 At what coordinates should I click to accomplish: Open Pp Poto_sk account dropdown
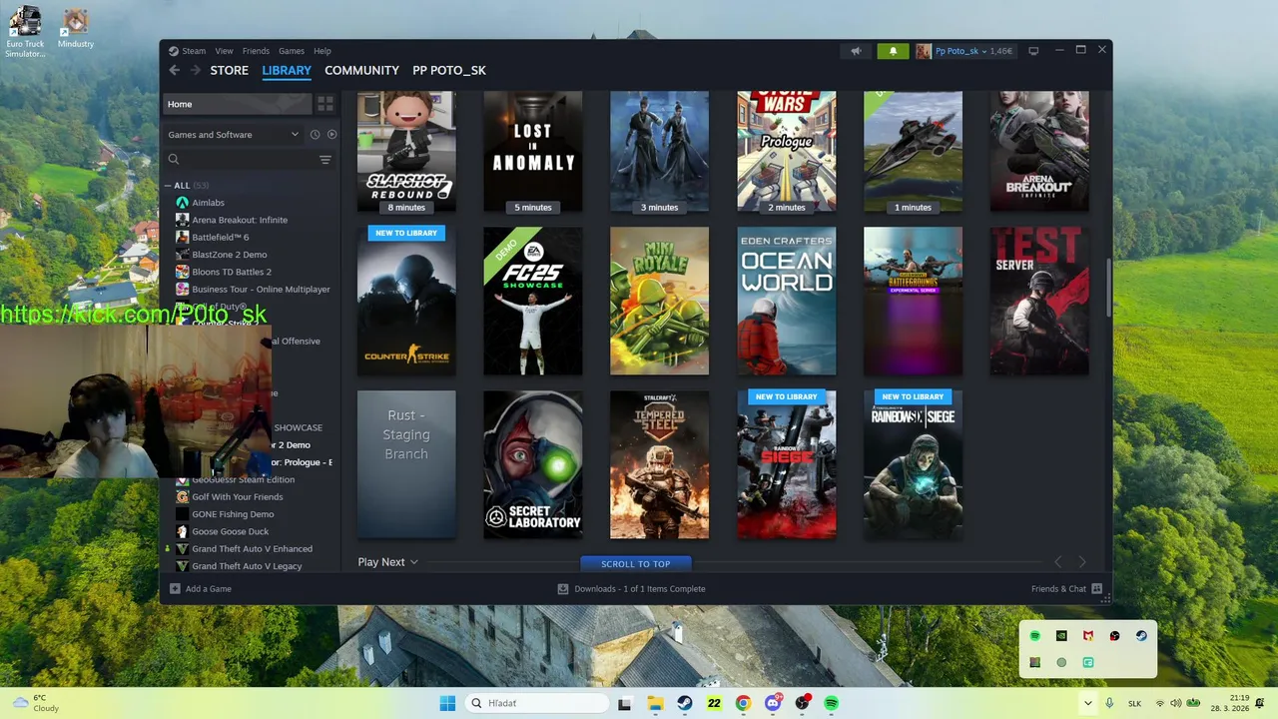(x=964, y=51)
